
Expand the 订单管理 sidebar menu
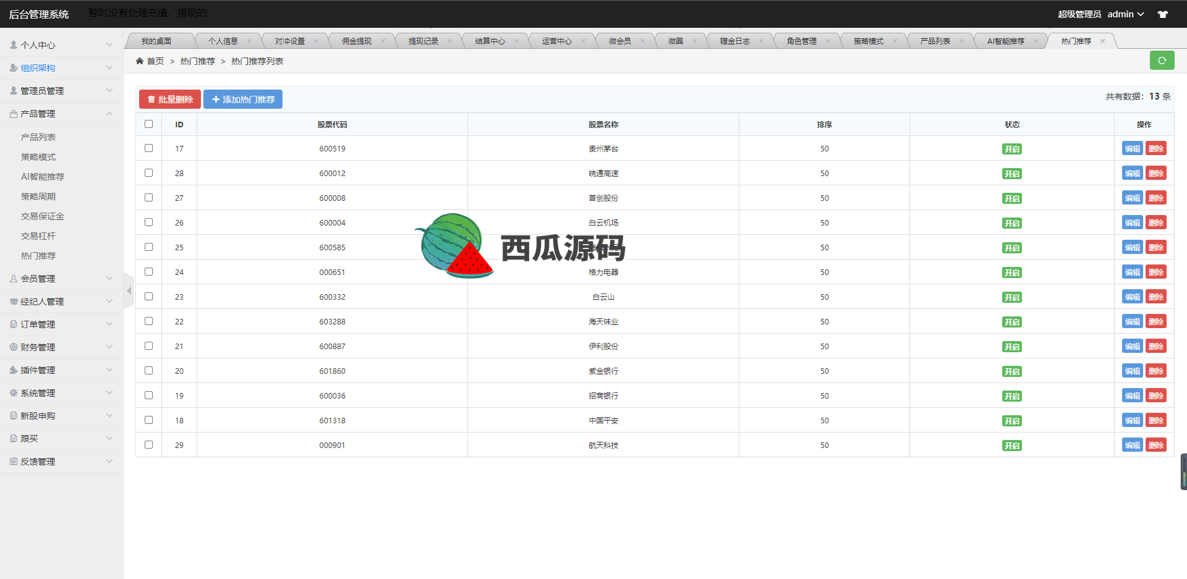(x=61, y=324)
